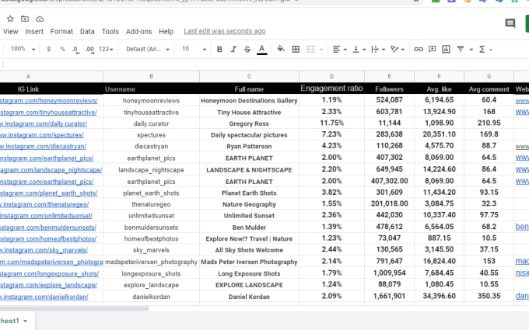
Task: Select the Ben Mulder name cell
Action: point(249,228)
